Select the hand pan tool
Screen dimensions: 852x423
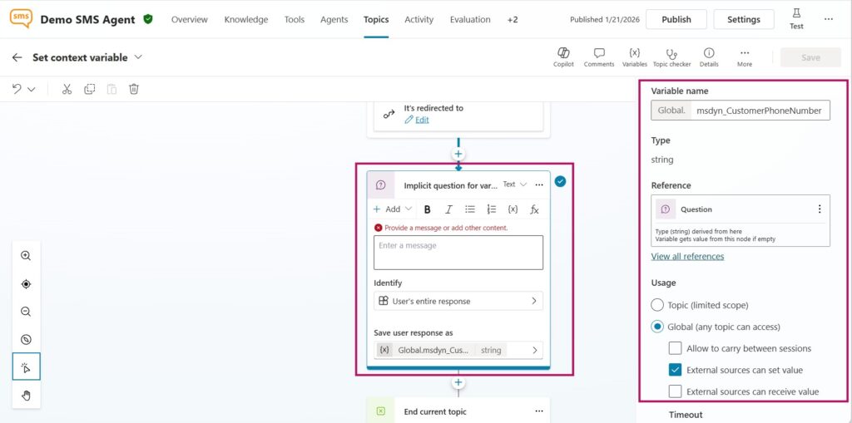point(26,395)
